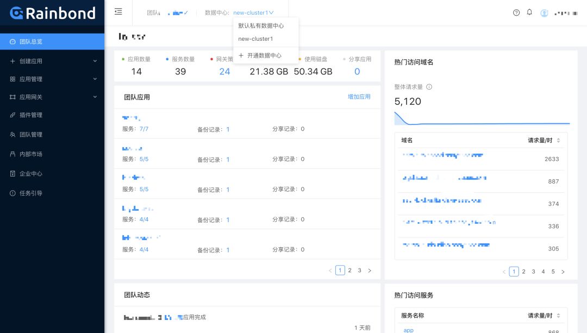The image size is (587, 333).
Task: Open domain link with 2633 requests
Action: click(443, 155)
